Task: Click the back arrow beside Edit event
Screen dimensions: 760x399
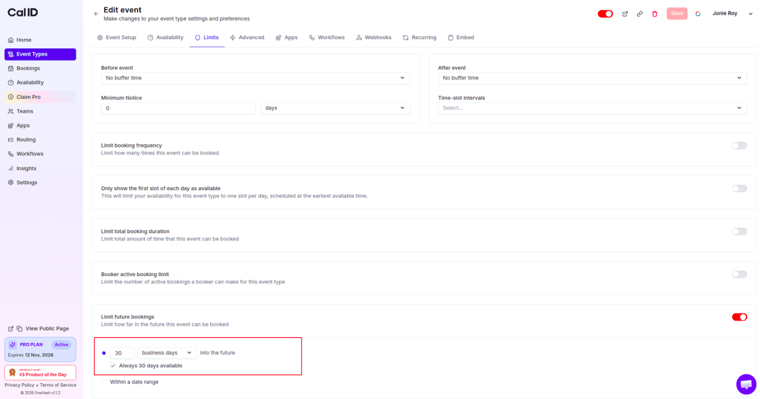Action: tap(96, 14)
